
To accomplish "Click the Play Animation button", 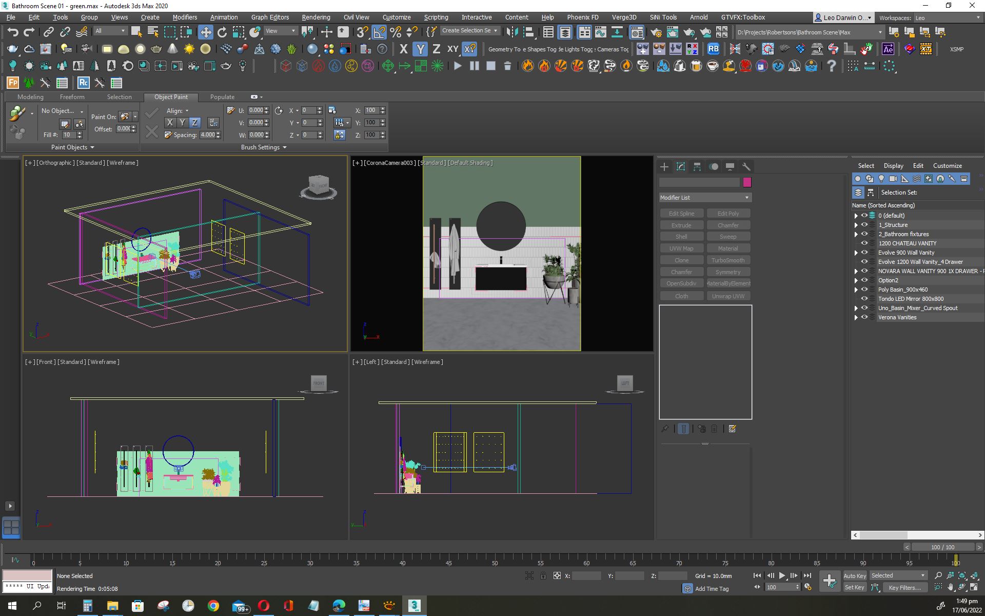I will point(782,575).
